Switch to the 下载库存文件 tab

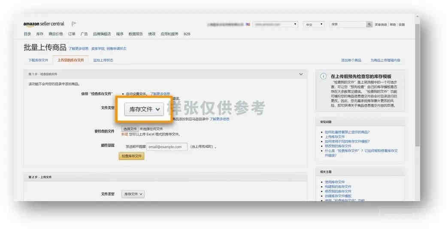pyautogui.click(x=38, y=60)
